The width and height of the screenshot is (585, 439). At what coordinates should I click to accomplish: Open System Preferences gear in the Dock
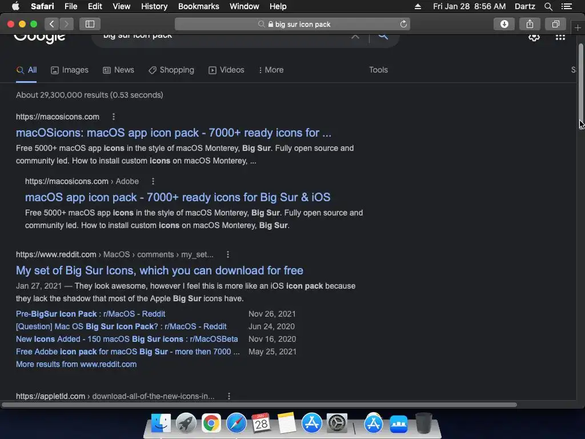point(337,423)
